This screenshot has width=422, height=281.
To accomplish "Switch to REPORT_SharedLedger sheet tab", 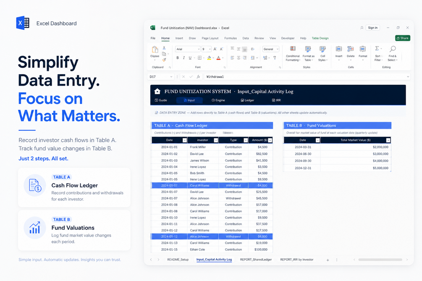I will (256, 260).
